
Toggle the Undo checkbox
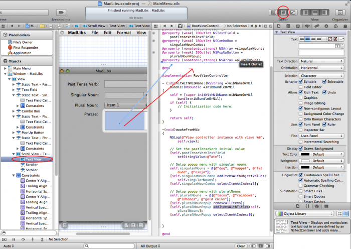click(324, 92)
